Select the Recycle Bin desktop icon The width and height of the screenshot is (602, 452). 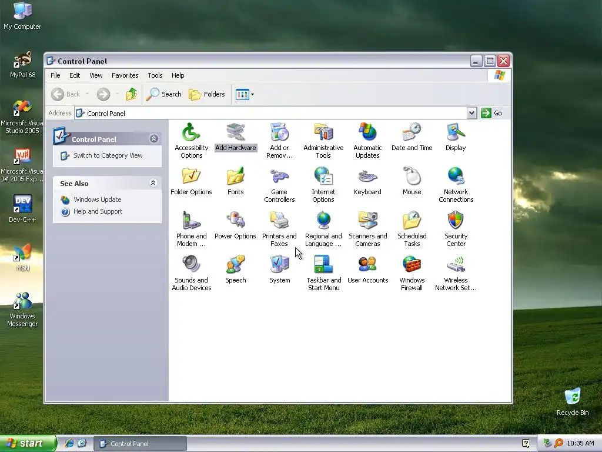(x=573, y=401)
